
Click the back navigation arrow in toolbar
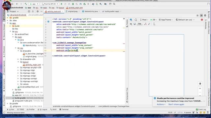[x=17, y=4]
